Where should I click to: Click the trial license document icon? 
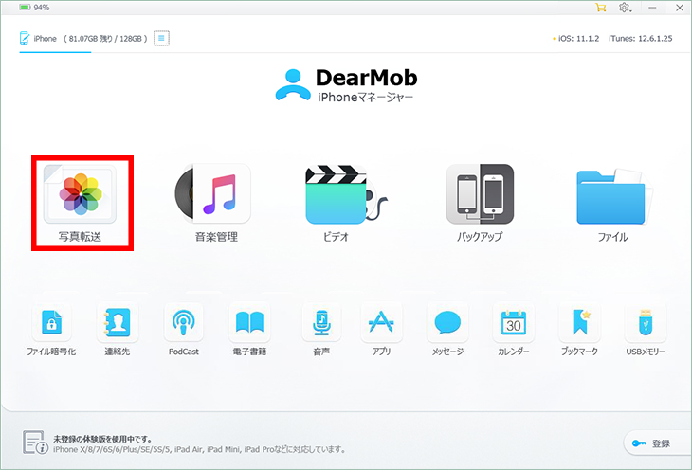click(35, 443)
